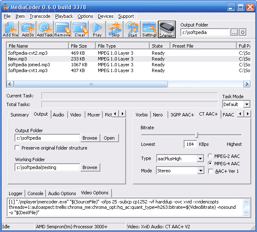Viewport: 257px width, 232px height.
Task: Select the MPEG-2 AAC radio button
Action: click(x=210, y=156)
